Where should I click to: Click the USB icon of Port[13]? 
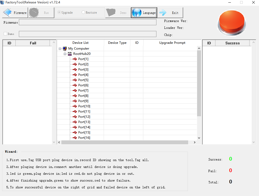pos(75,122)
